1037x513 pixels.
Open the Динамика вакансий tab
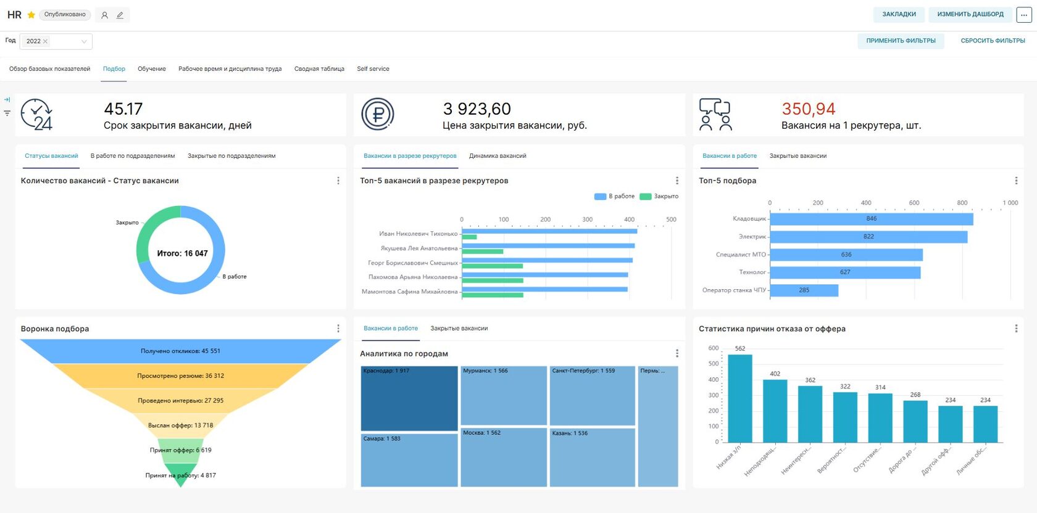[x=498, y=156]
